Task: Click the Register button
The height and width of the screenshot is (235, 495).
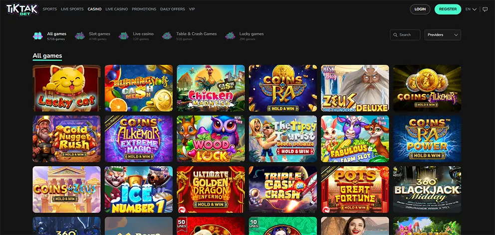Action: (x=448, y=9)
